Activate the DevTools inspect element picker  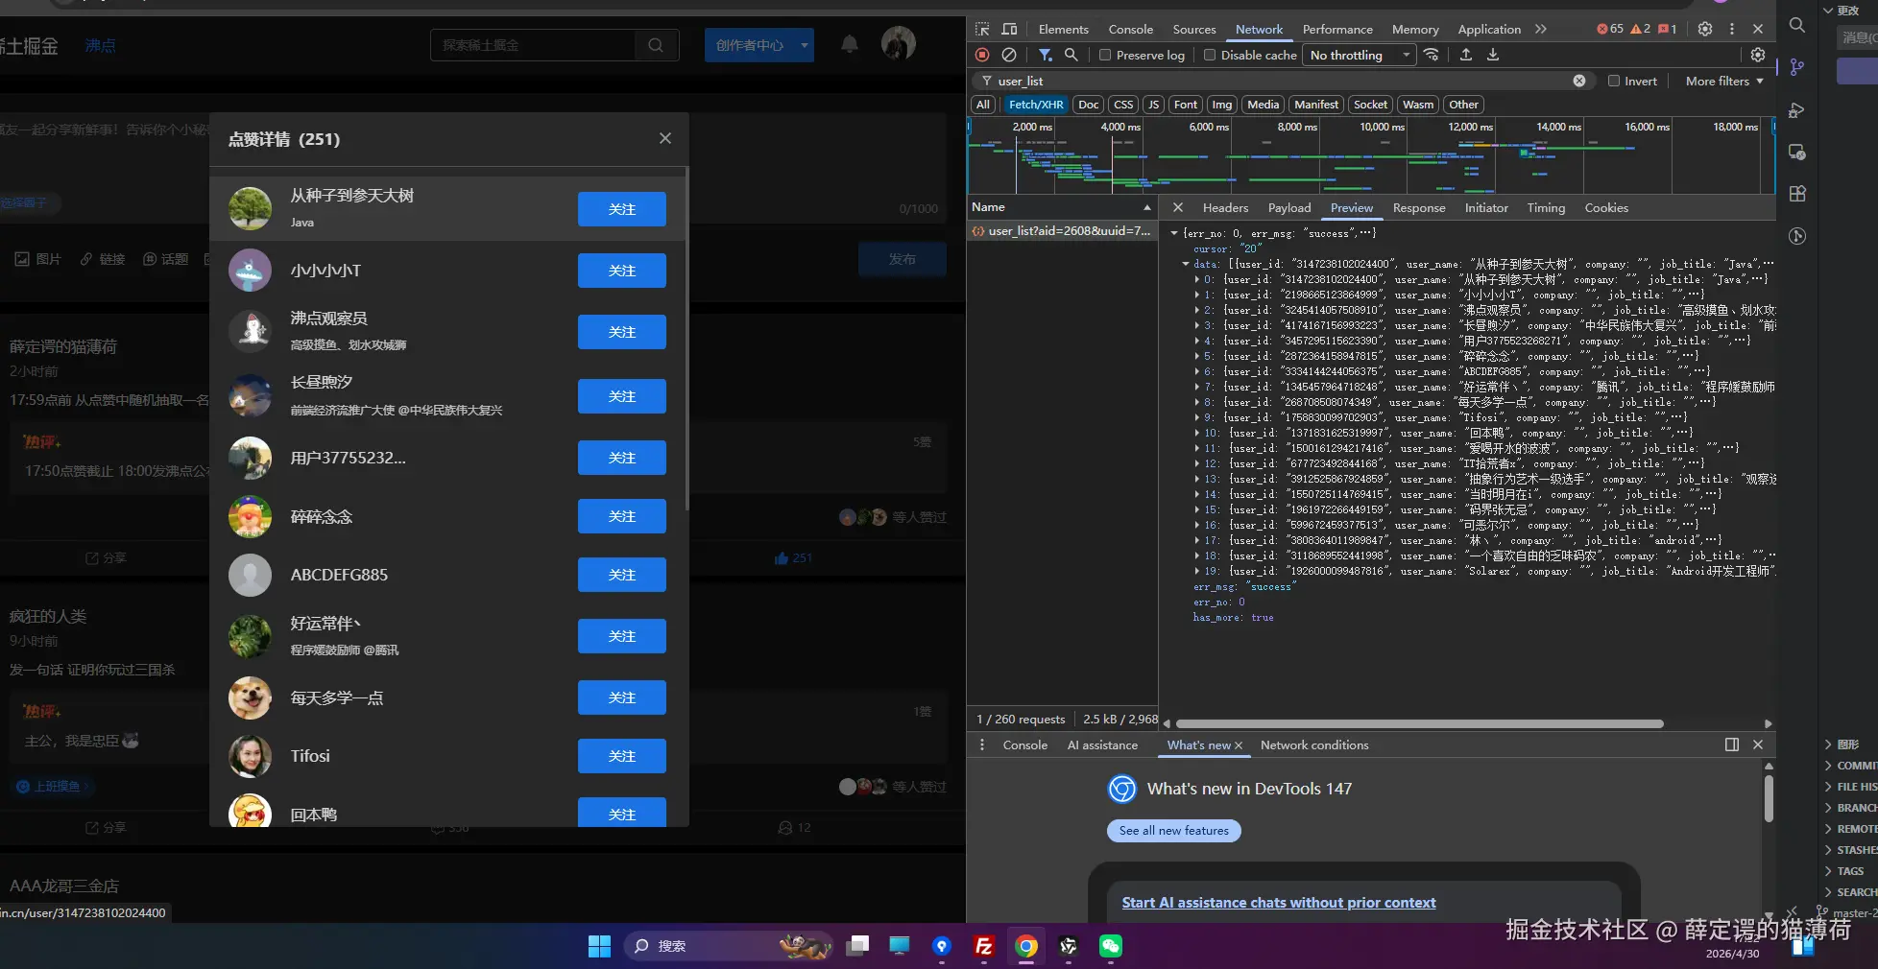click(982, 29)
